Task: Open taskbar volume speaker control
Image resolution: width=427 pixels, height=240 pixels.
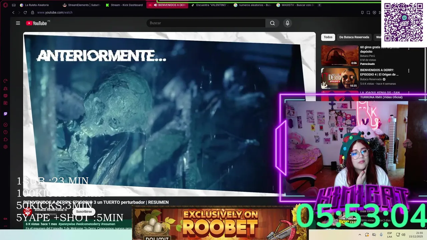Action: coord(403,235)
